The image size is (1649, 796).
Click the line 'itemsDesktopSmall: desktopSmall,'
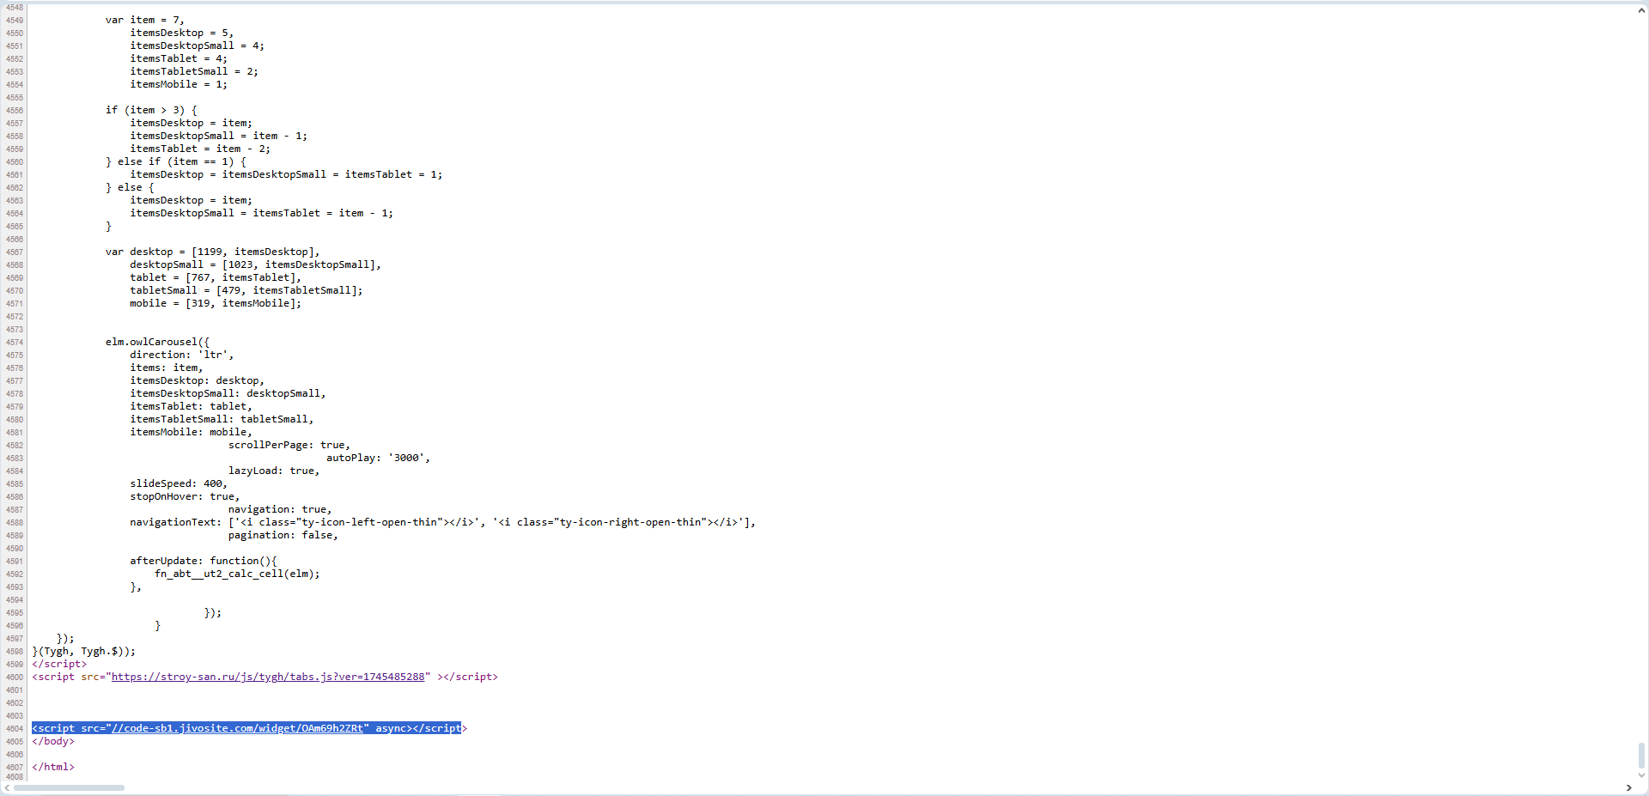point(228,393)
